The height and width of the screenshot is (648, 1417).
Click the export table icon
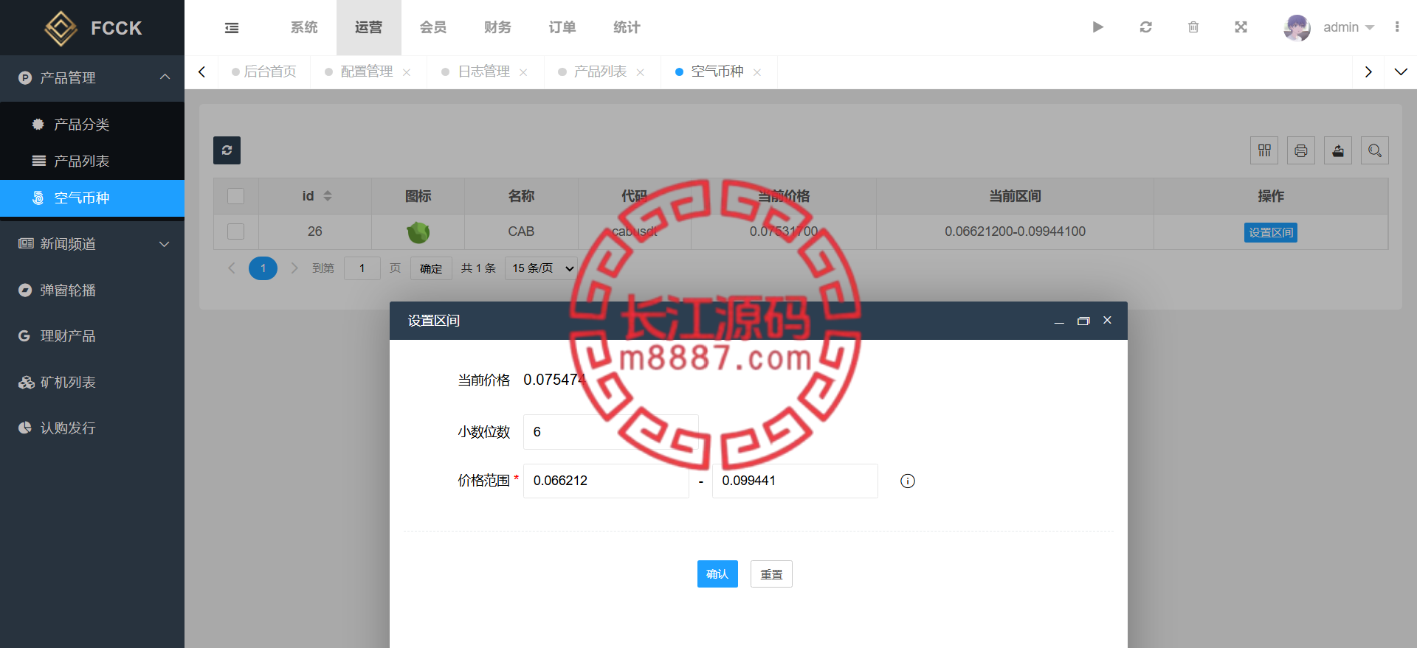[x=1338, y=150]
